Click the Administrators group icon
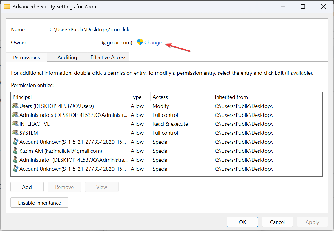The height and width of the screenshot is (231, 334). coord(15,114)
